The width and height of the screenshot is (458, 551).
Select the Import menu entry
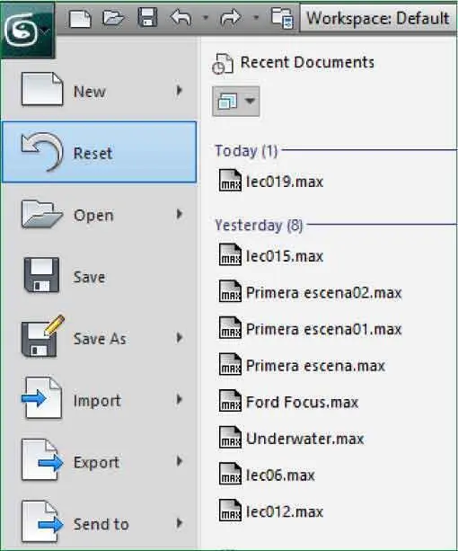pos(99,400)
